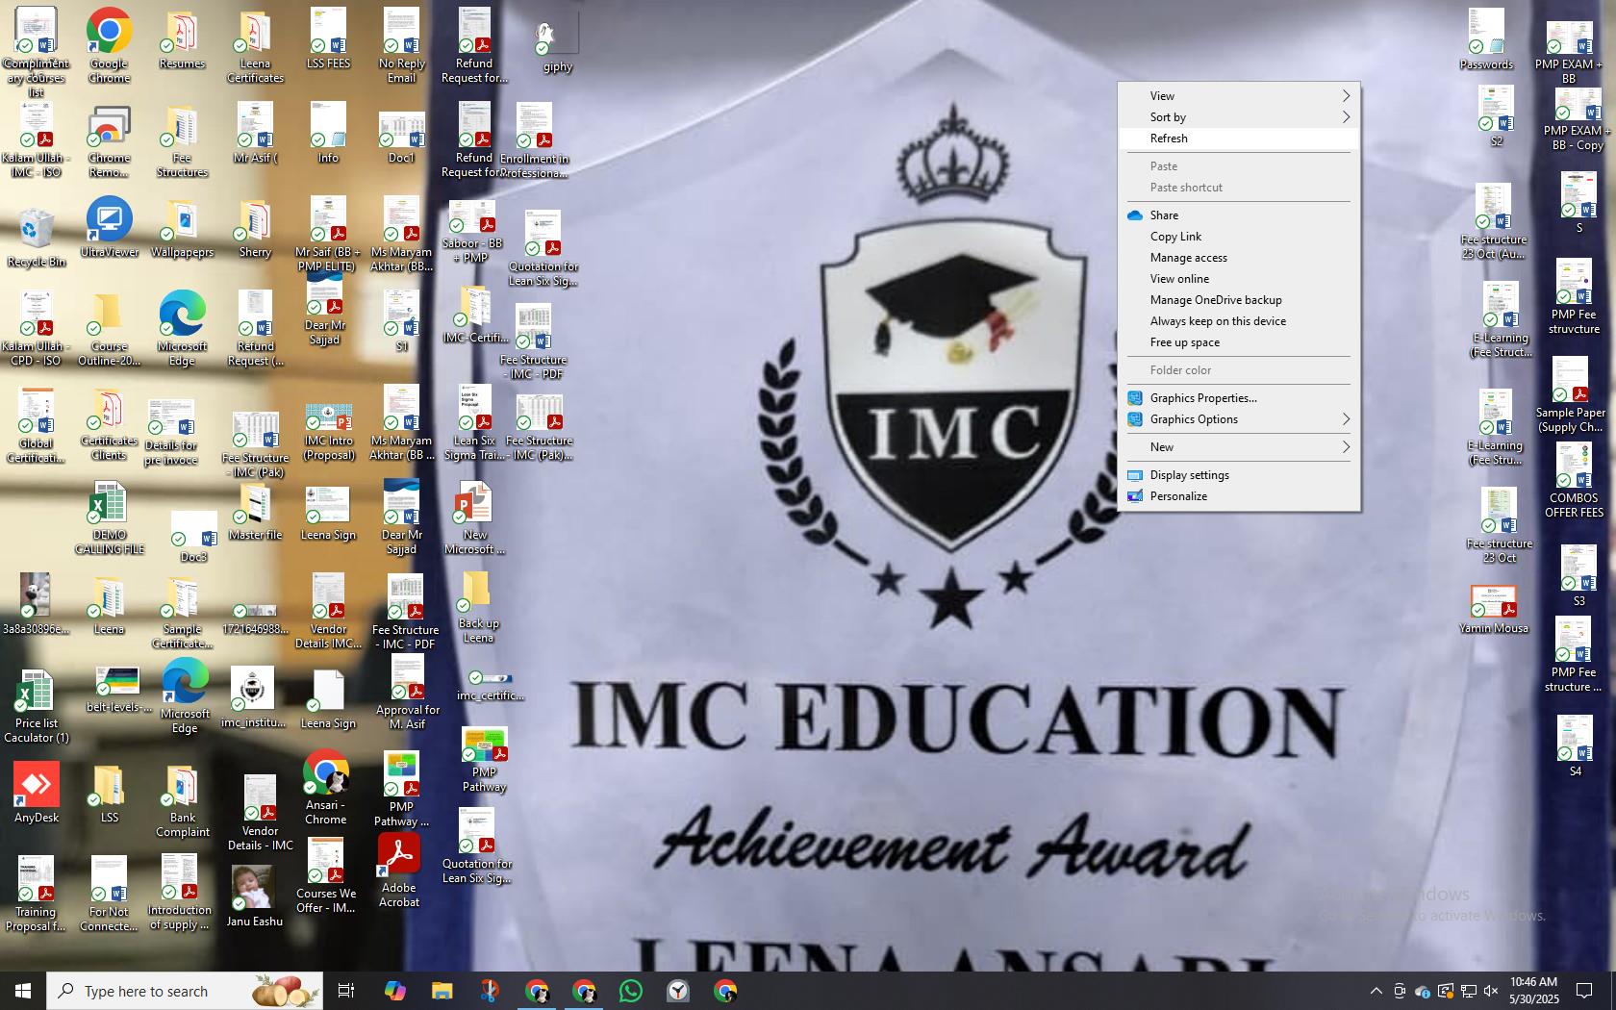Select Manage access menu entry
Image resolution: width=1616 pixels, height=1010 pixels.
point(1239,258)
